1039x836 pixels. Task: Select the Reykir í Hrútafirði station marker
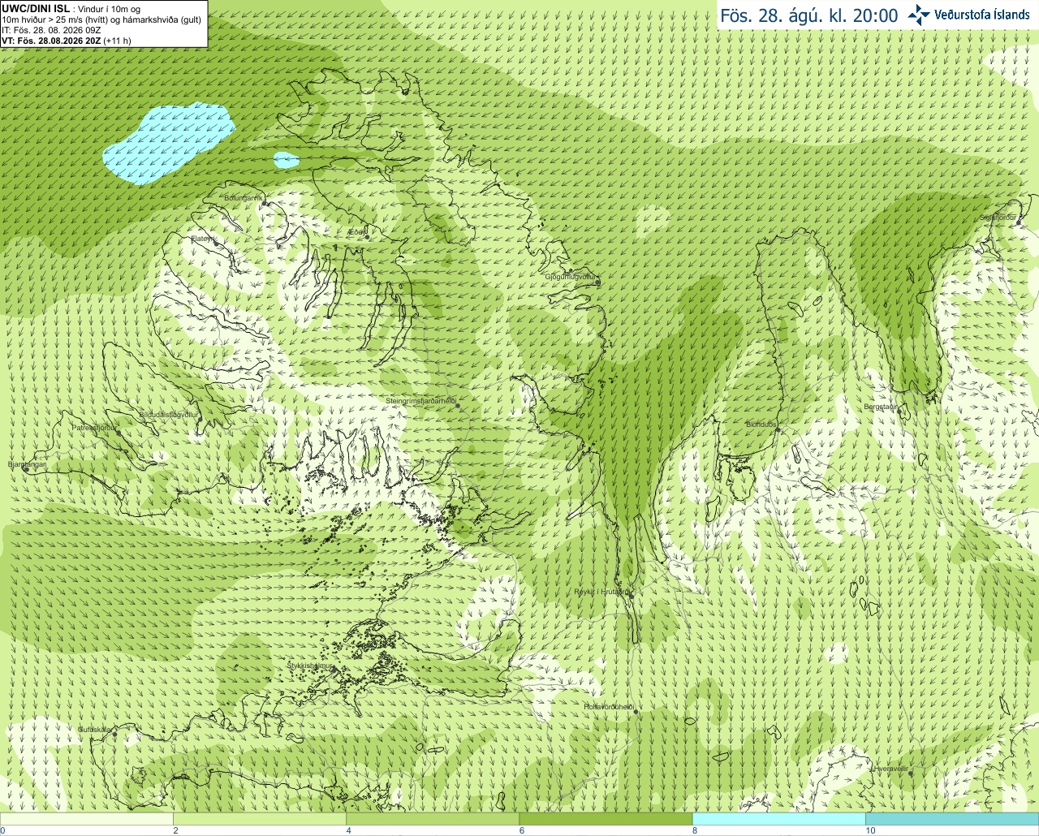[631, 596]
